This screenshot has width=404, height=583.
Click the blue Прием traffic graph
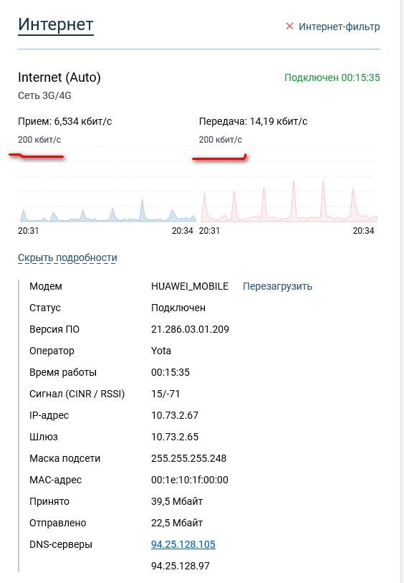(x=107, y=184)
